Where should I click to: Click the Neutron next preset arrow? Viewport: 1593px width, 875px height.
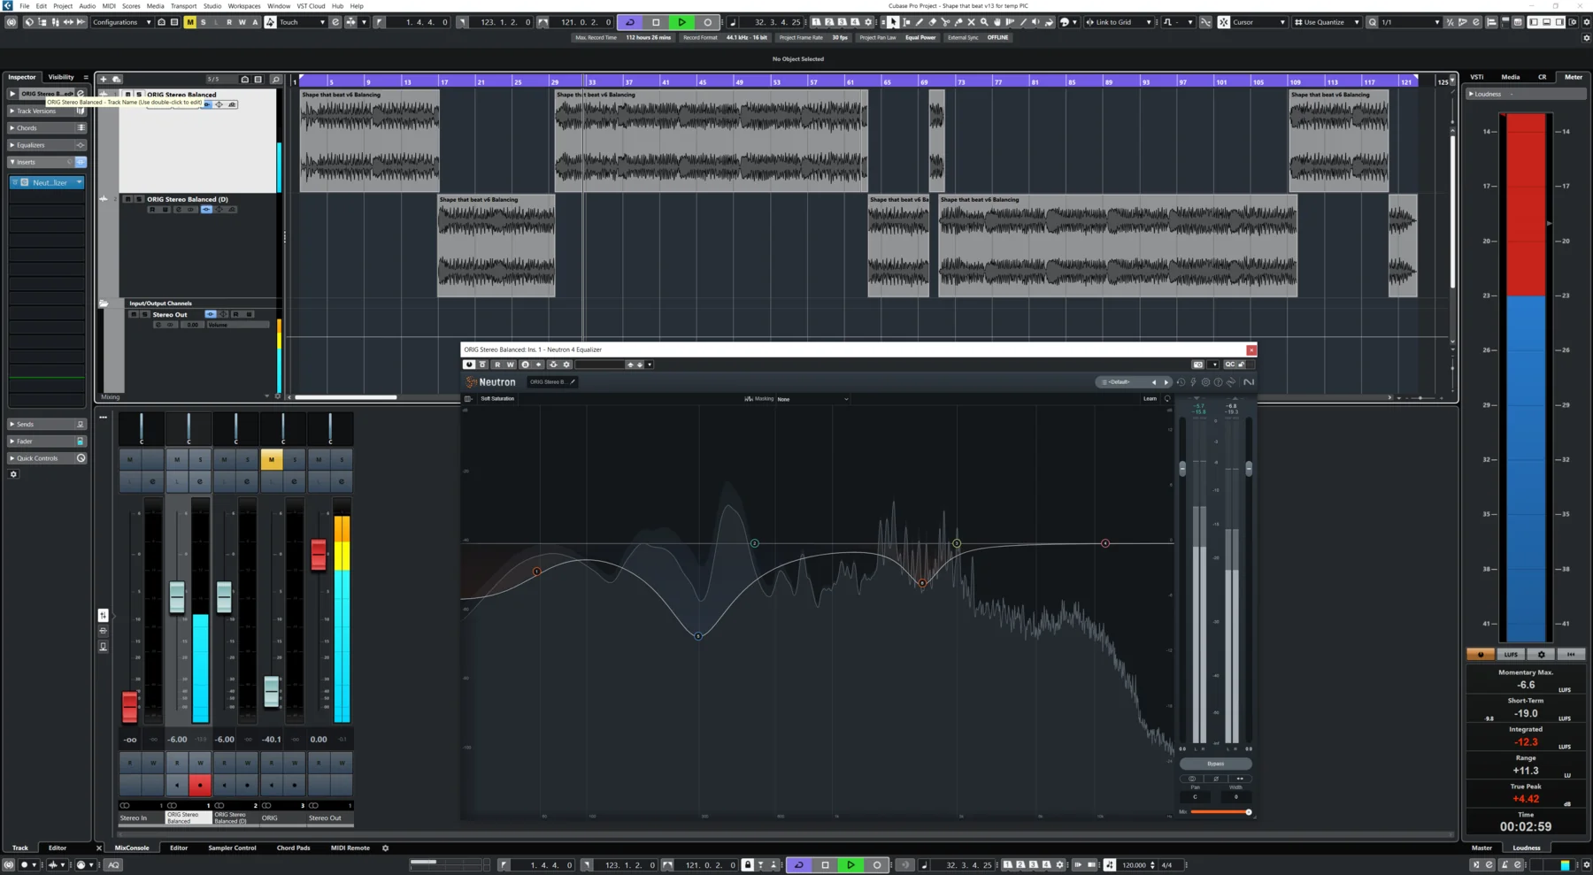[x=1166, y=382]
